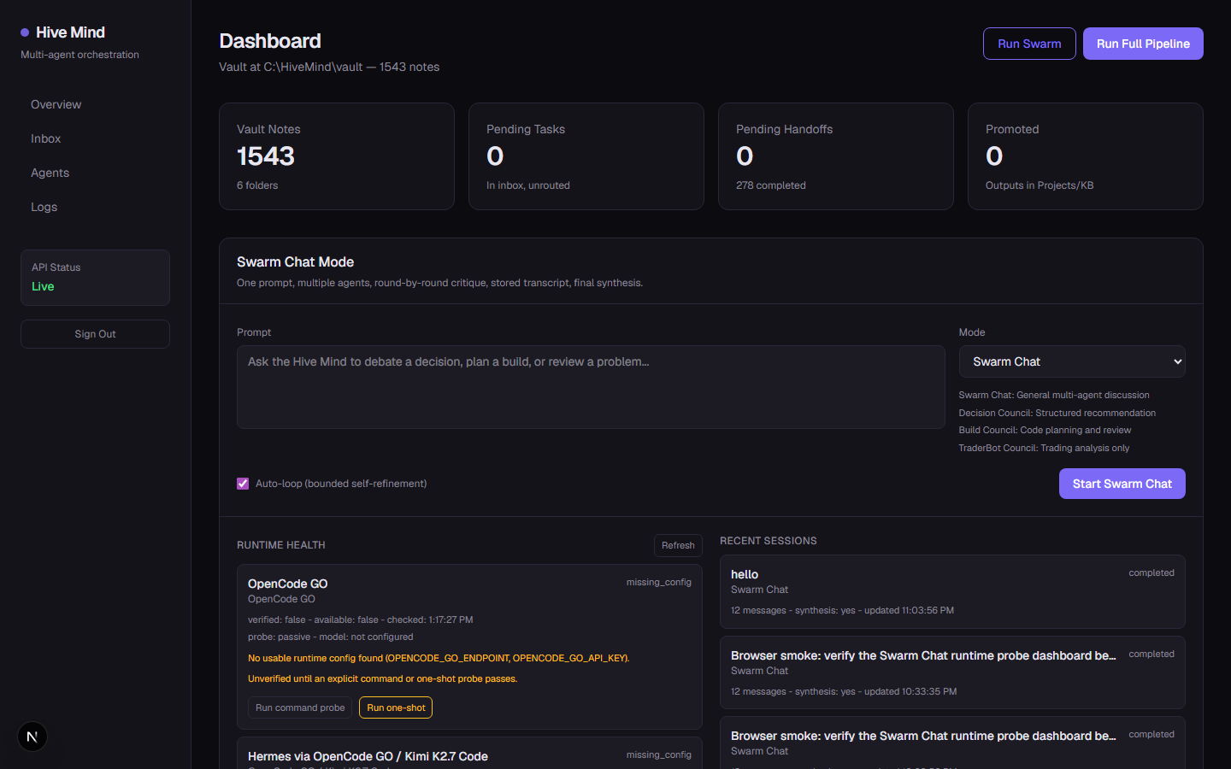Click the 'Hermes via OpenCode GO / Kimi K2.7 Code' title

point(368,756)
